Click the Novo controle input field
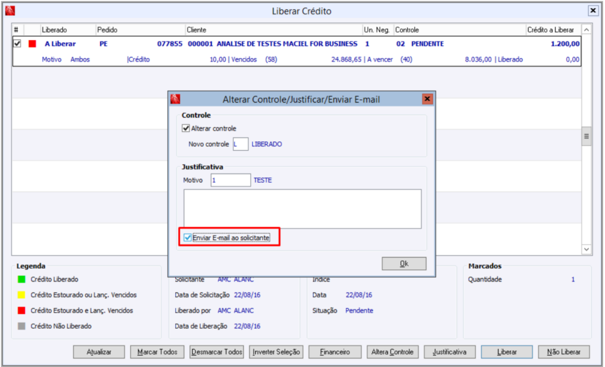 pyautogui.click(x=240, y=144)
